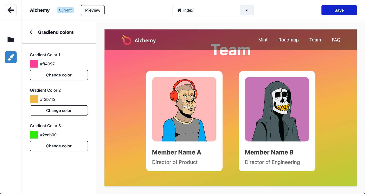
Task: Change color for Gradient Color 2
Action: (x=59, y=110)
